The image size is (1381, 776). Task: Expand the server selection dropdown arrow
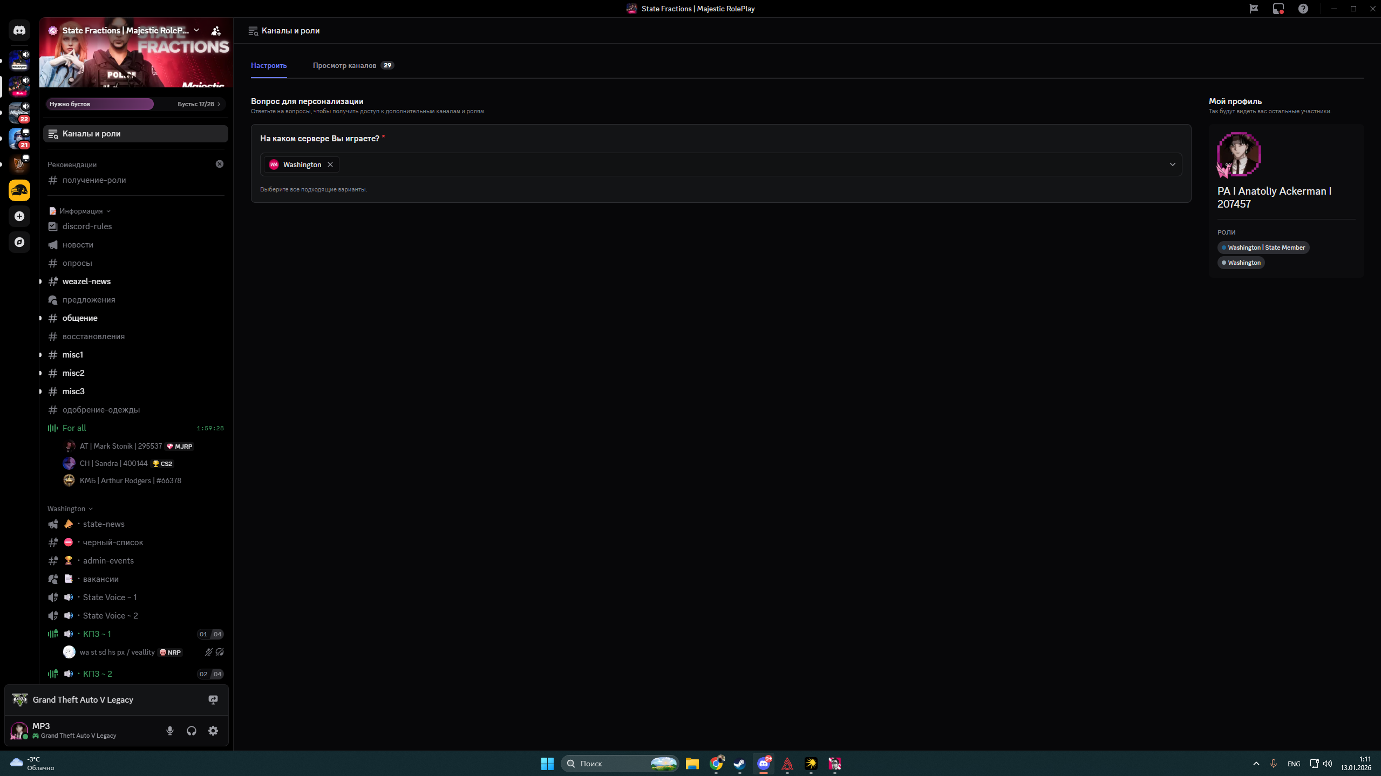click(x=1172, y=164)
